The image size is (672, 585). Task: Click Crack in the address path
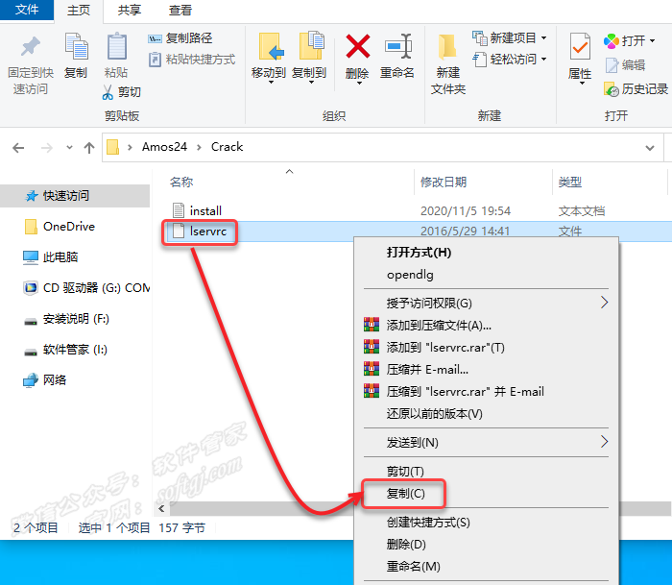(228, 147)
